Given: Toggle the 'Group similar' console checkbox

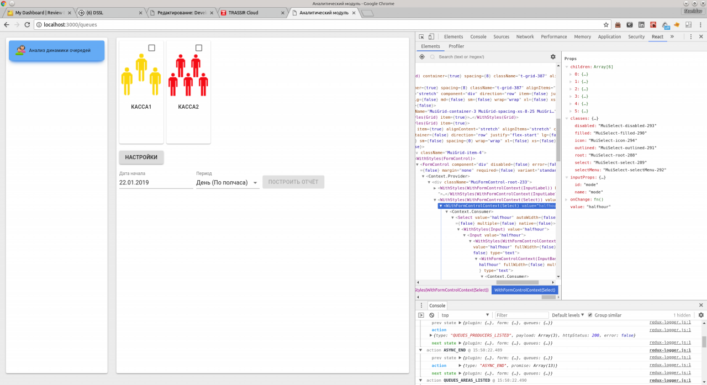Looking at the screenshot, I should 590,315.
